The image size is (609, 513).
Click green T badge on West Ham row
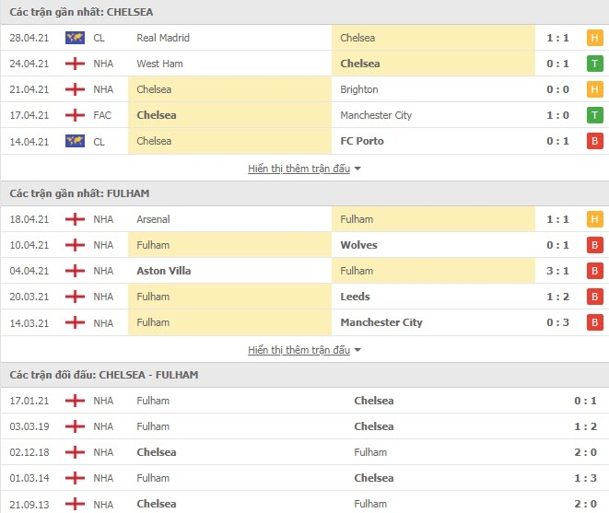tap(594, 64)
